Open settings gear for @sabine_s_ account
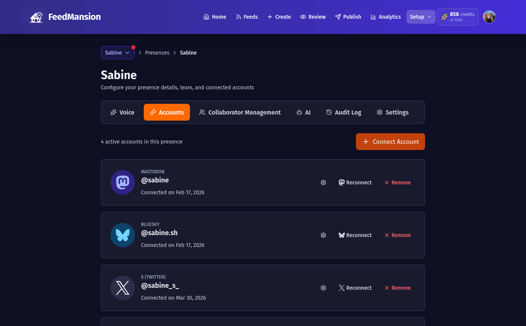526x326 pixels. coord(323,288)
